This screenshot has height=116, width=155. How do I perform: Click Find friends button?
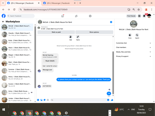(131, 16)
